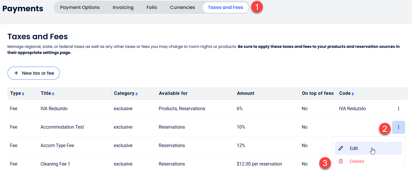Sort table by Title column arrows
The width and height of the screenshot is (412, 171).
53,94
